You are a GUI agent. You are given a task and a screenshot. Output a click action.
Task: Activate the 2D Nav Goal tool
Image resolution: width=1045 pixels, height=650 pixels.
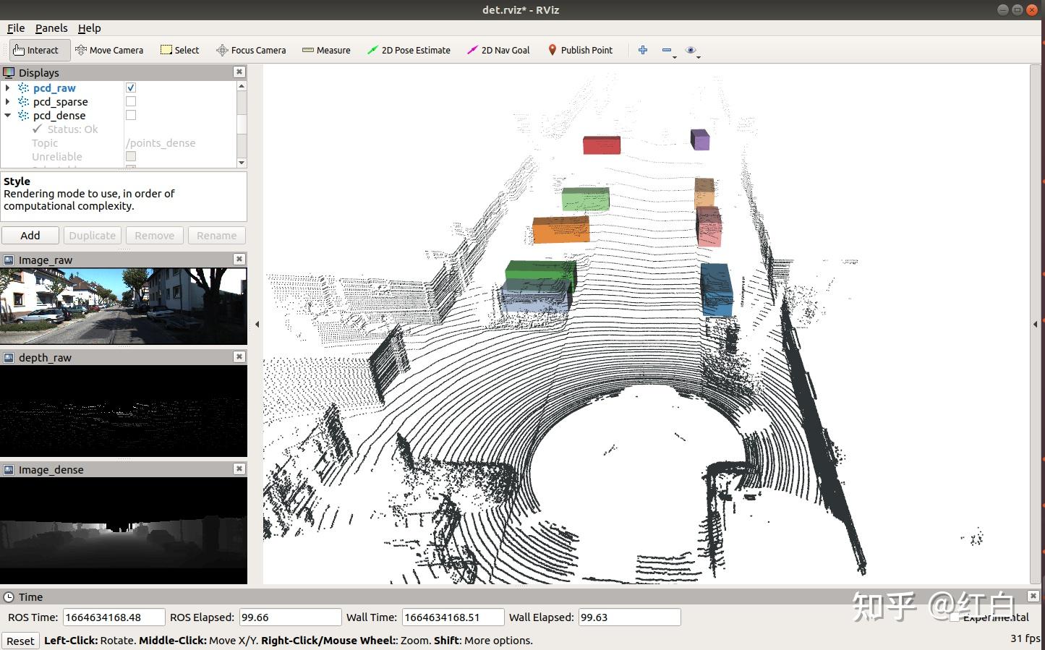click(498, 50)
